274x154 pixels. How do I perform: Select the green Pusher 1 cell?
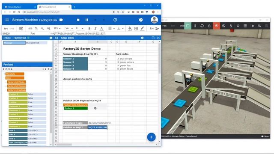76,108
